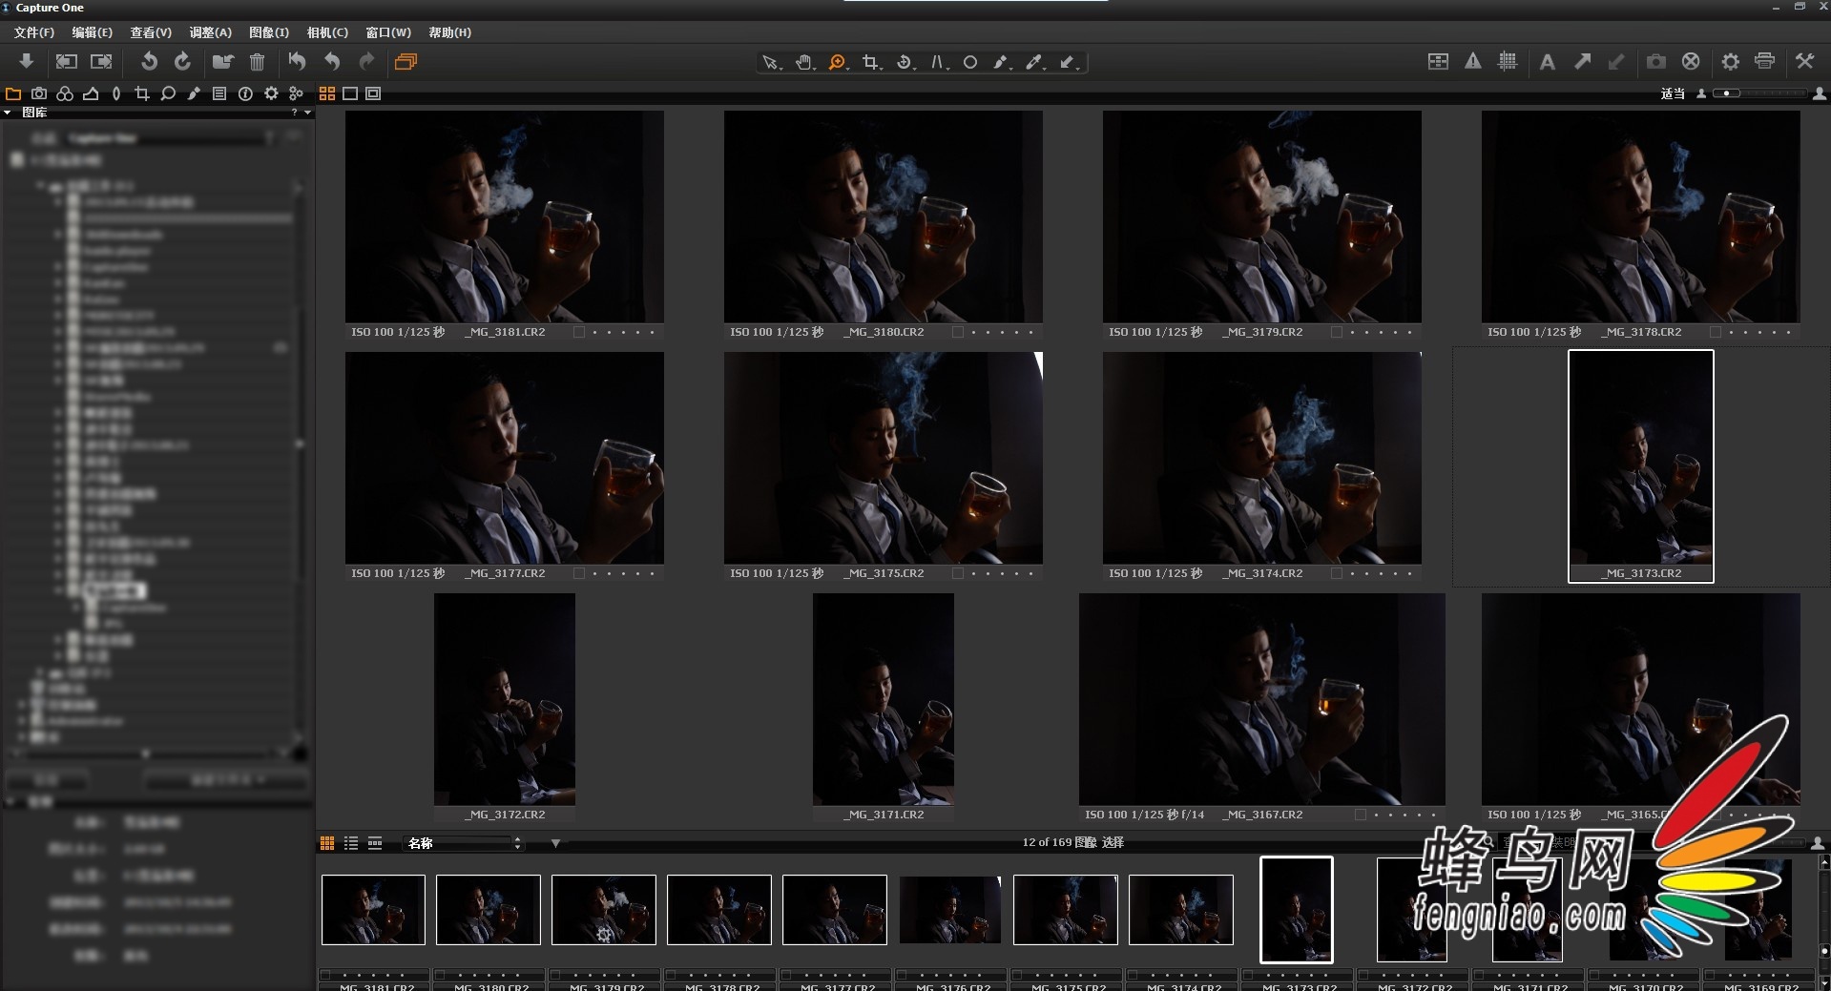Rotate image left (counter-clockwise icon)

pos(149,61)
